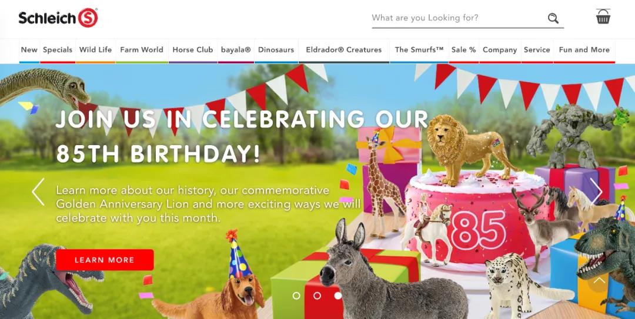Viewport: 635px width, 319px height.
Task: Go to previous slide with left arrow
Action: 38,192
